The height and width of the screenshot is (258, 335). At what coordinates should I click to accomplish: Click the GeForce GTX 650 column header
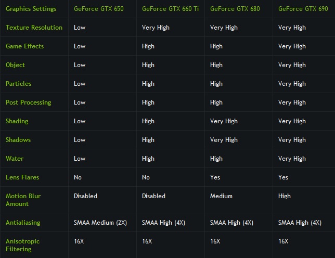point(98,9)
